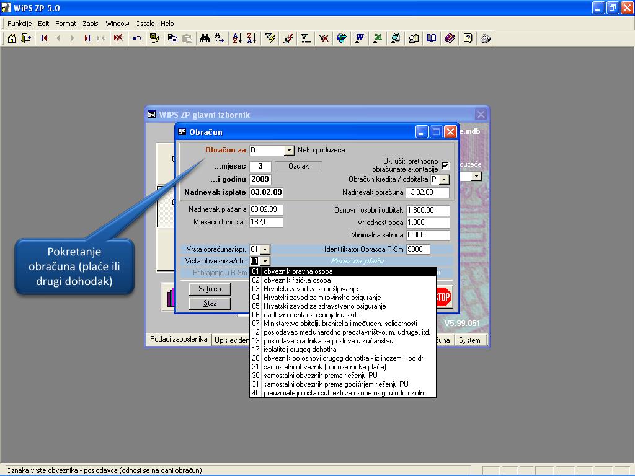Select 05 Hrvatski zavod za zdravstveno osiguranje
635x476 pixels.
tap(342, 306)
